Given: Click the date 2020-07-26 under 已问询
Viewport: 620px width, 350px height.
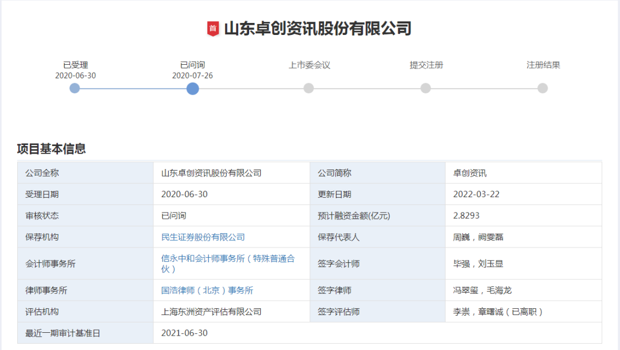Looking at the screenshot, I should point(192,76).
